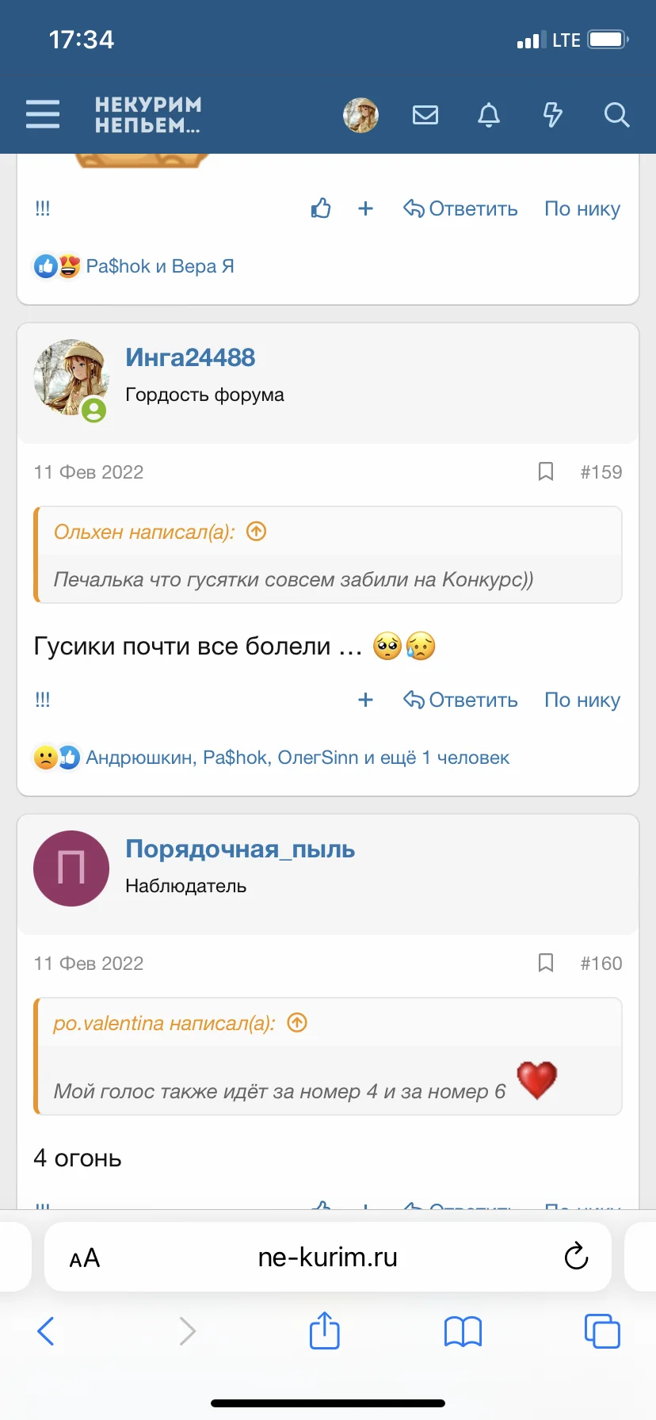Reply to Инга24488's post with Ответить

pos(460,700)
